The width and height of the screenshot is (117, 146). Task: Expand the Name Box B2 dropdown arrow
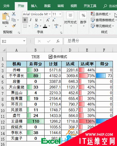point(24,41)
